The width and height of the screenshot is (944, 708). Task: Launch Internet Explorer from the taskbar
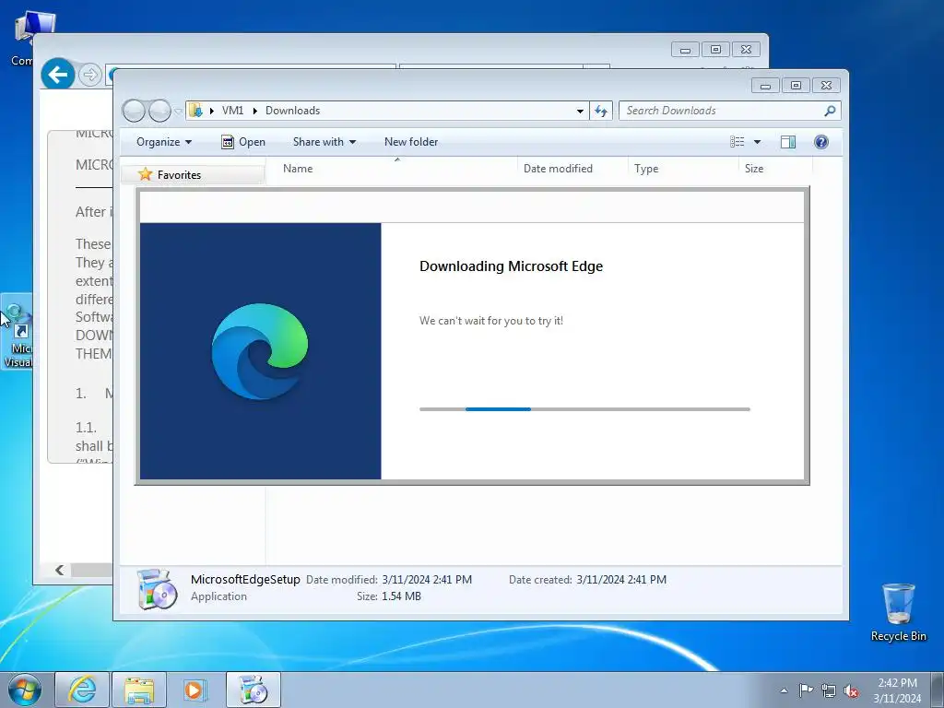point(82,690)
